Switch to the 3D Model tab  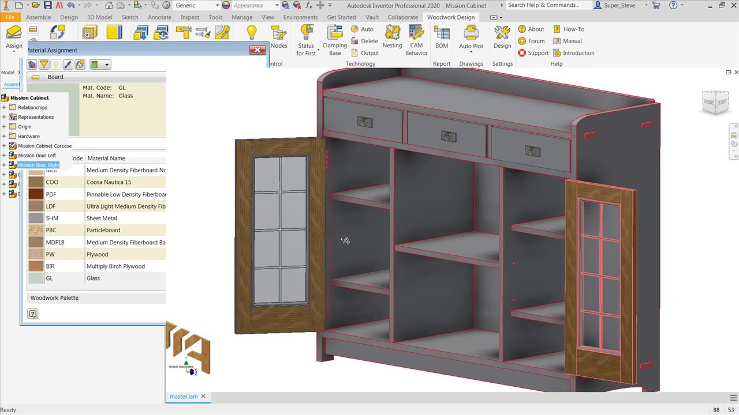[99, 17]
